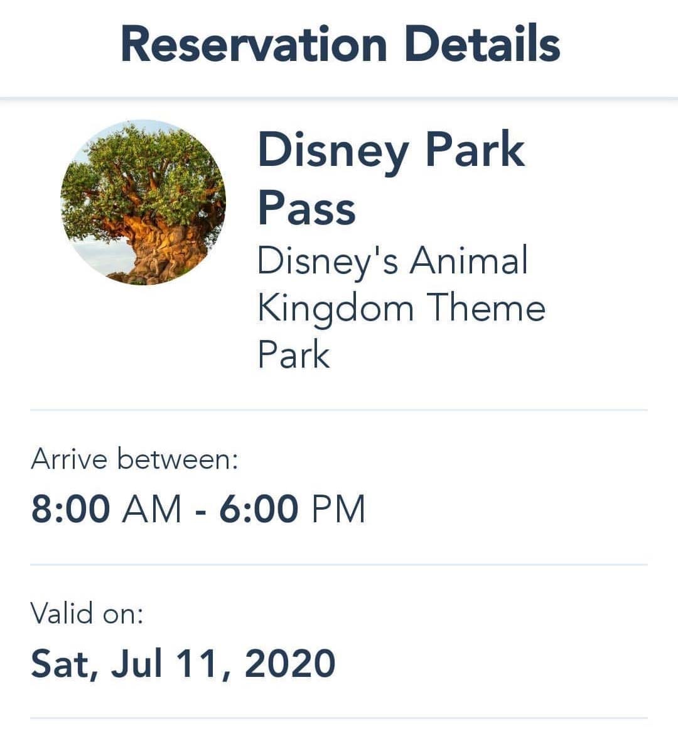The height and width of the screenshot is (741, 678).
Task: Tap the Disney Park Pass title
Action: (x=391, y=178)
